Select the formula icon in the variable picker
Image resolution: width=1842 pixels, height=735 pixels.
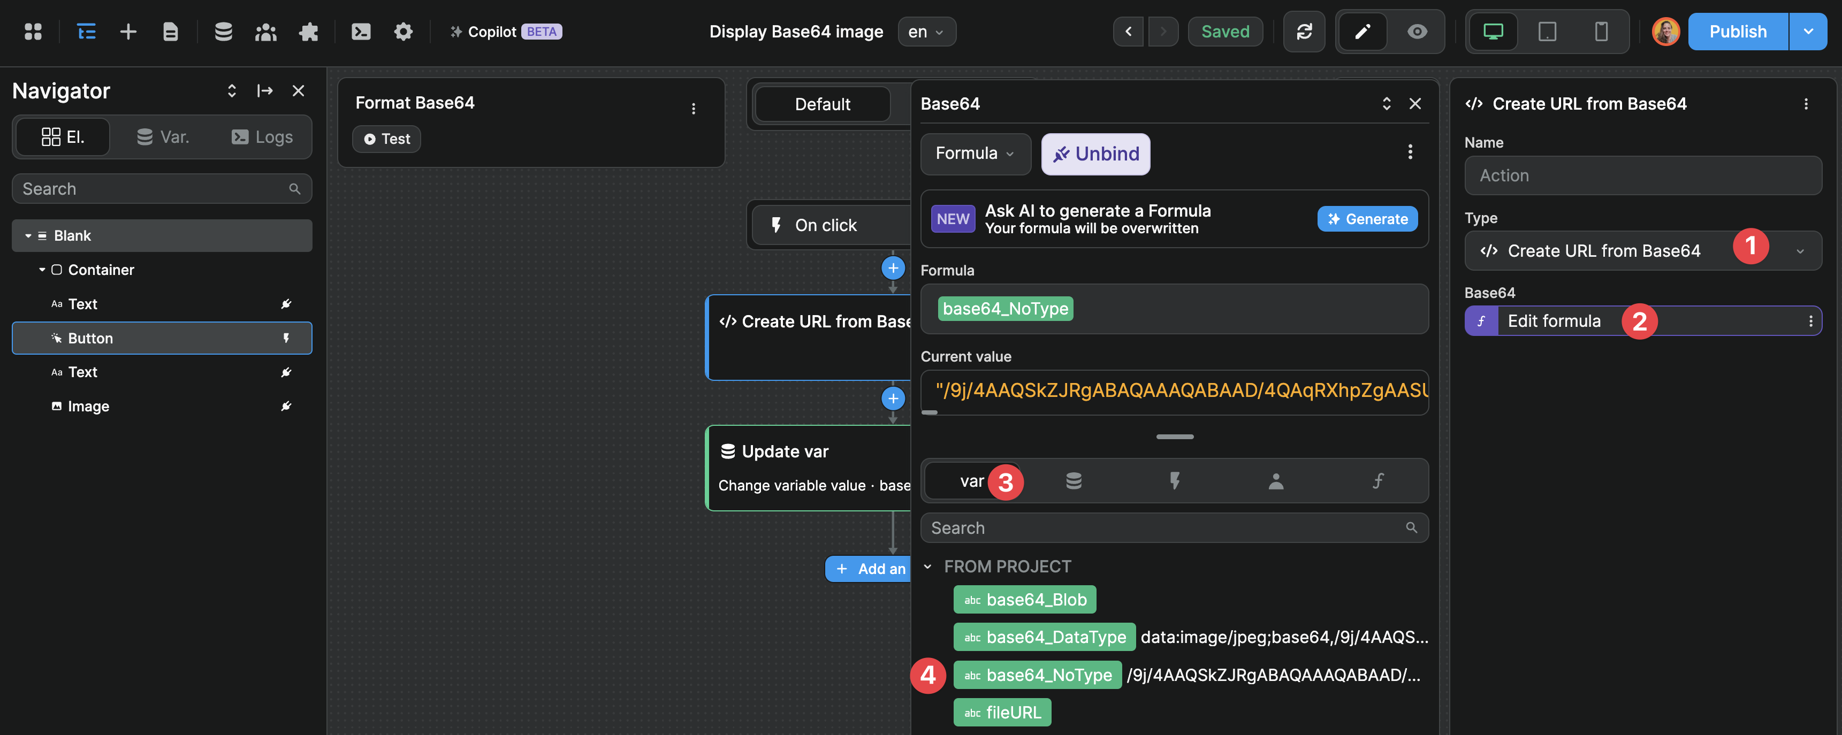(1378, 480)
